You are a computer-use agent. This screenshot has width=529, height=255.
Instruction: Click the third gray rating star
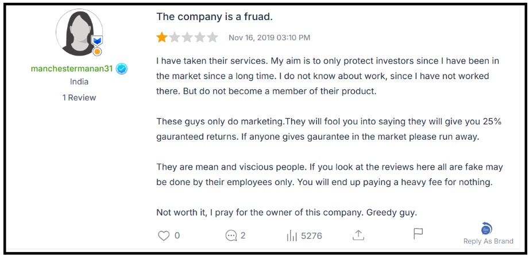click(x=187, y=38)
